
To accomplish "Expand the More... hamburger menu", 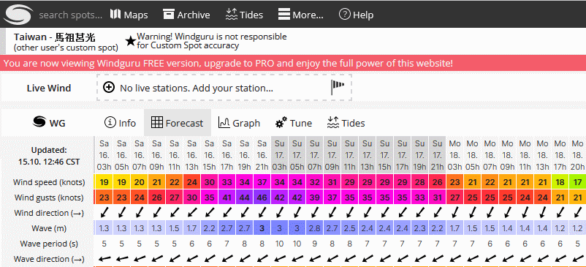I will point(301,15).
